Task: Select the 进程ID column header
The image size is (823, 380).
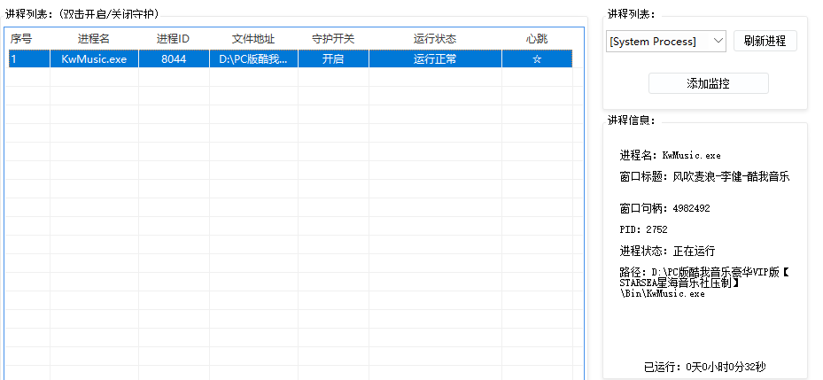Action: click(173, 39)
